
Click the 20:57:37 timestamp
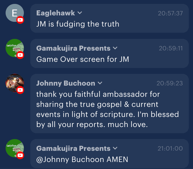pyautogui.click(x=170, y=13)
